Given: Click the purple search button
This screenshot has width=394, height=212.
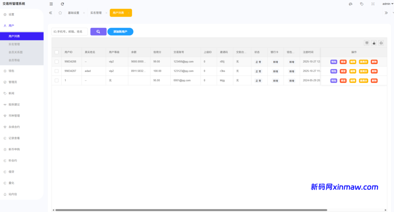Looking at the screenshot, I should (98, 32).
